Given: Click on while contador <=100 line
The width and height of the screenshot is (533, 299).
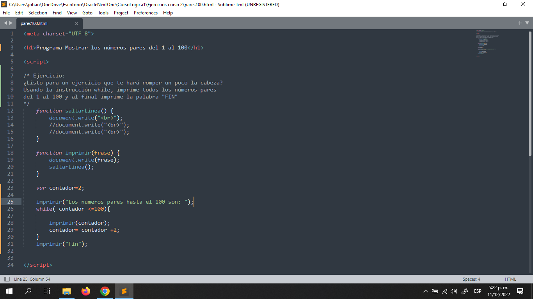Looking at the screenshot, I should click(x=73, y=209).
